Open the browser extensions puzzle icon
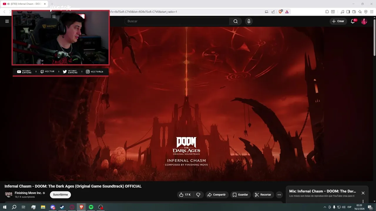The image size is (376, 211). pyautogui.click(x=327, y=12)
